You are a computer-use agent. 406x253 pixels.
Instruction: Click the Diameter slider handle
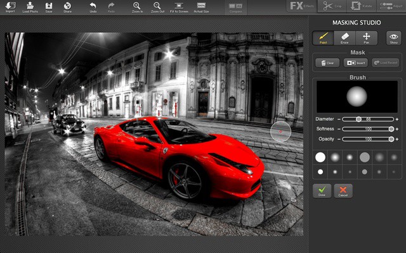(x=358, y=119)
